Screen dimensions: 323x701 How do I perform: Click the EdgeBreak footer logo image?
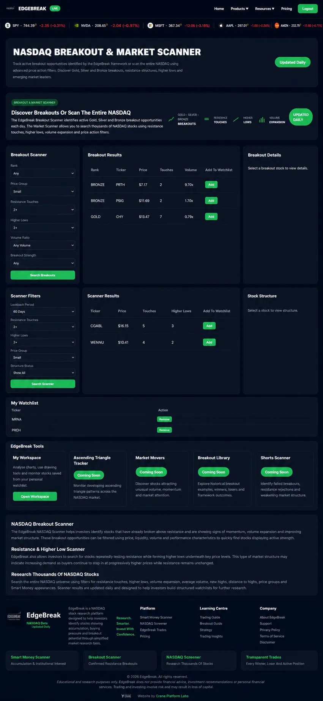pos(14,616)
